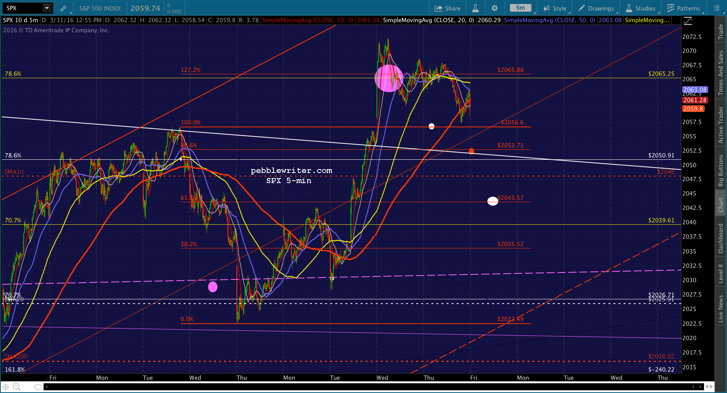This screenshot has height=393, width=727.
Task: Click the truncated yellow SimpleMoving... label
Action: [647, 20]
